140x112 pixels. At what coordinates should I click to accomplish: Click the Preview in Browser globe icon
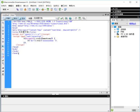tap(71, 18)
